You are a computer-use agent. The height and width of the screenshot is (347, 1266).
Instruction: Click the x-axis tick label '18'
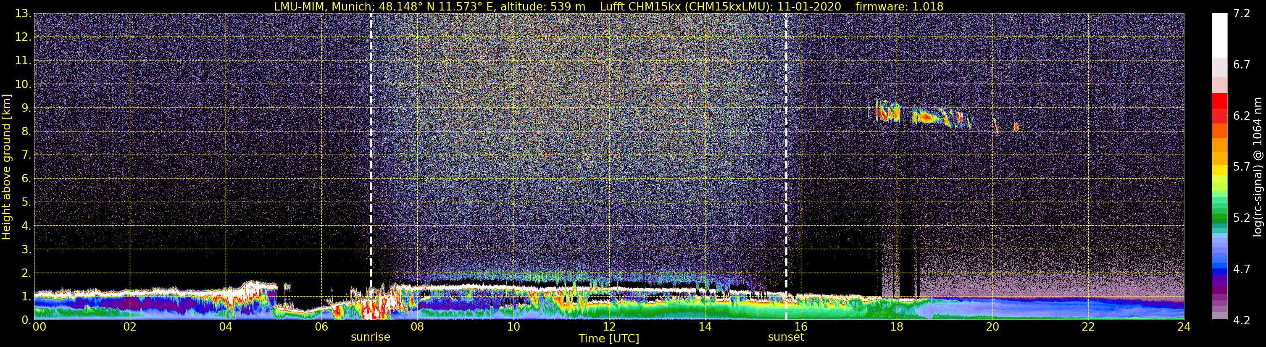click(896, 327)
